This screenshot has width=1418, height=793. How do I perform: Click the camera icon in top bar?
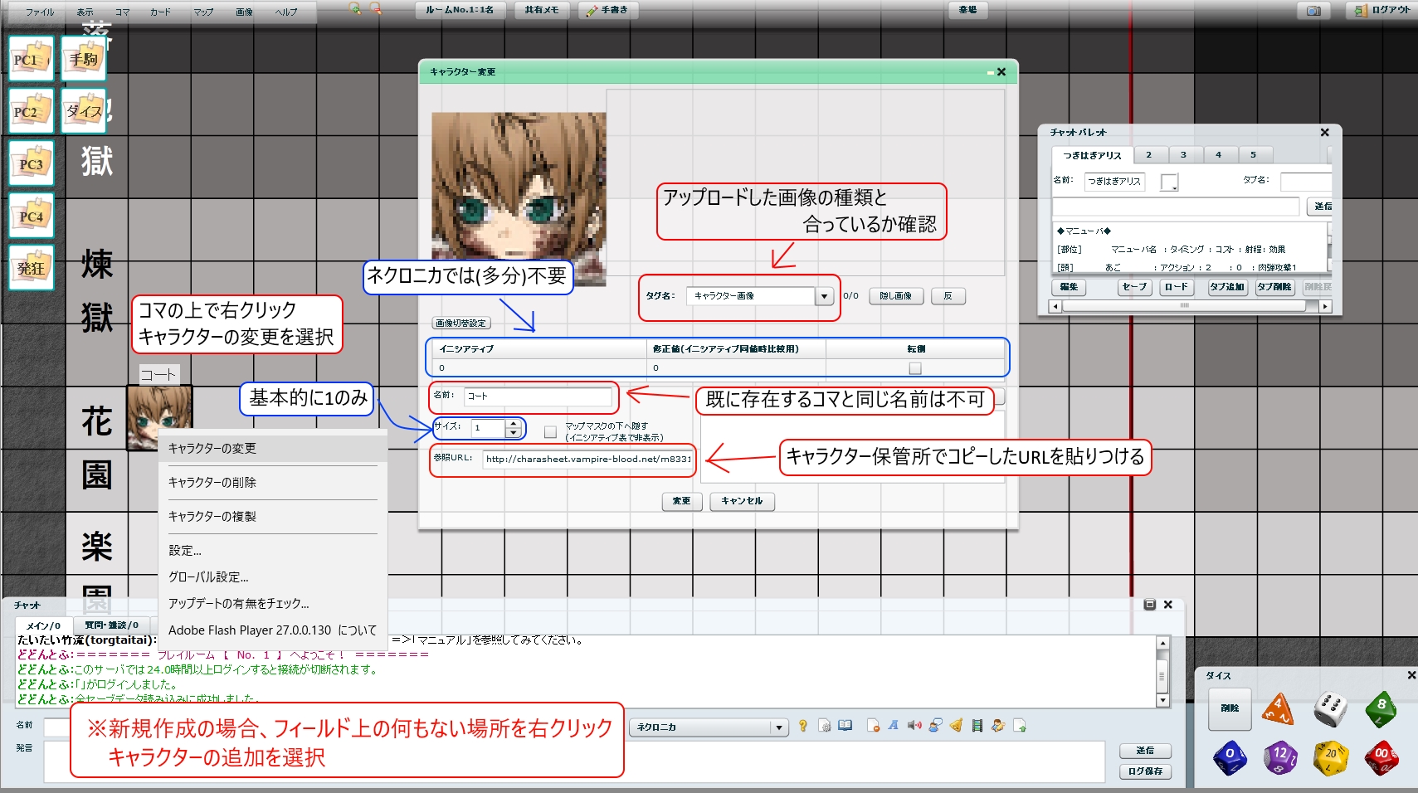point(1313,11)
